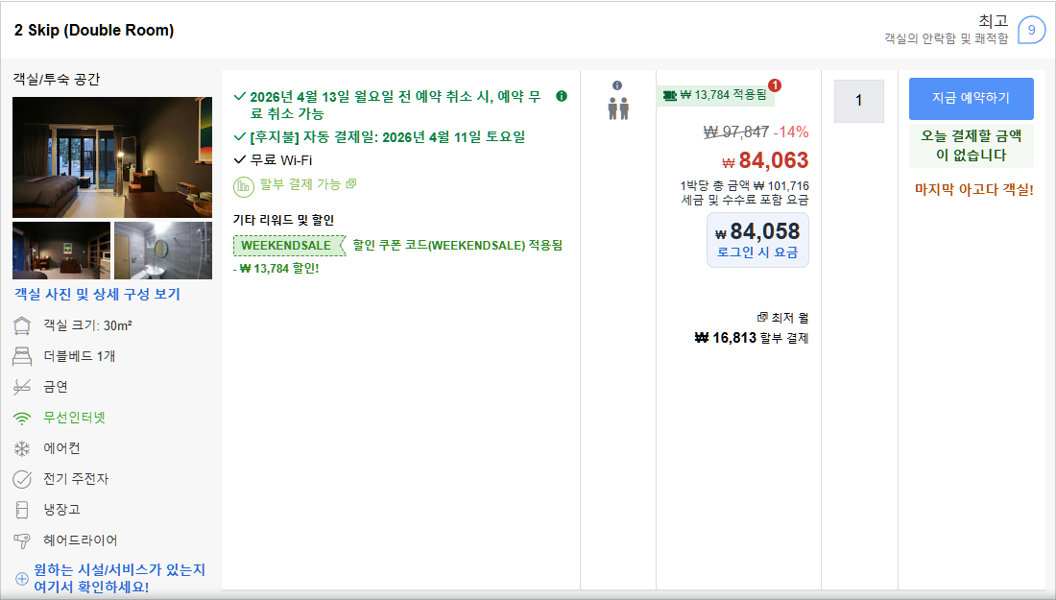Viewport: 1056px width, 600px height.
Task: Click the 9 rating badge
Action: 1031,30
